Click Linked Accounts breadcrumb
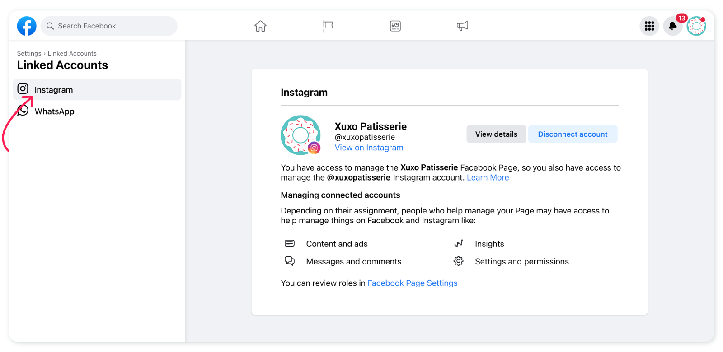Image resolution: width=723 pixels, height=352 pixels. click(72, 53)
